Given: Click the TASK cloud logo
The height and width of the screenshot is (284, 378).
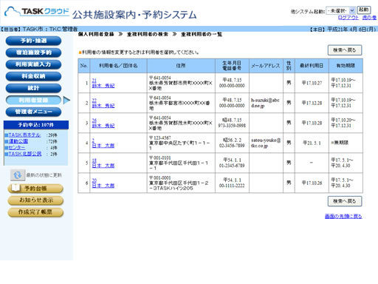Looking at the screenshot, I should [x=37, y=12].
